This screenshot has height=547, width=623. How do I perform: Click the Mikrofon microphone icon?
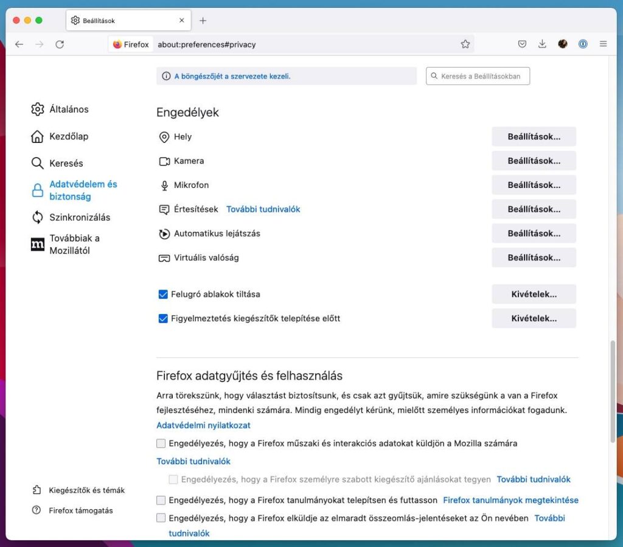(164, 186)
